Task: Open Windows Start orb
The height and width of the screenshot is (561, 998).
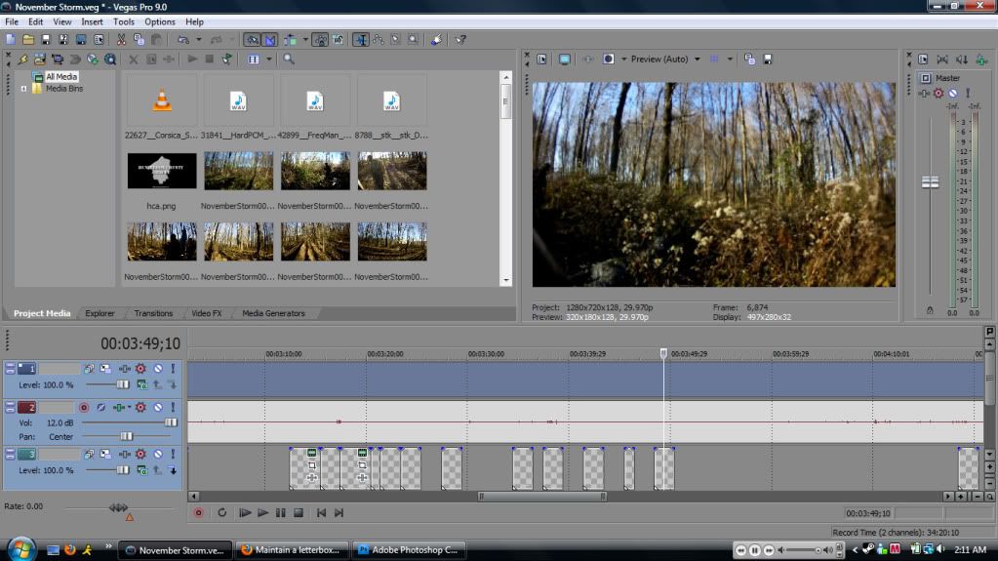Action: (x=21, y=548)
